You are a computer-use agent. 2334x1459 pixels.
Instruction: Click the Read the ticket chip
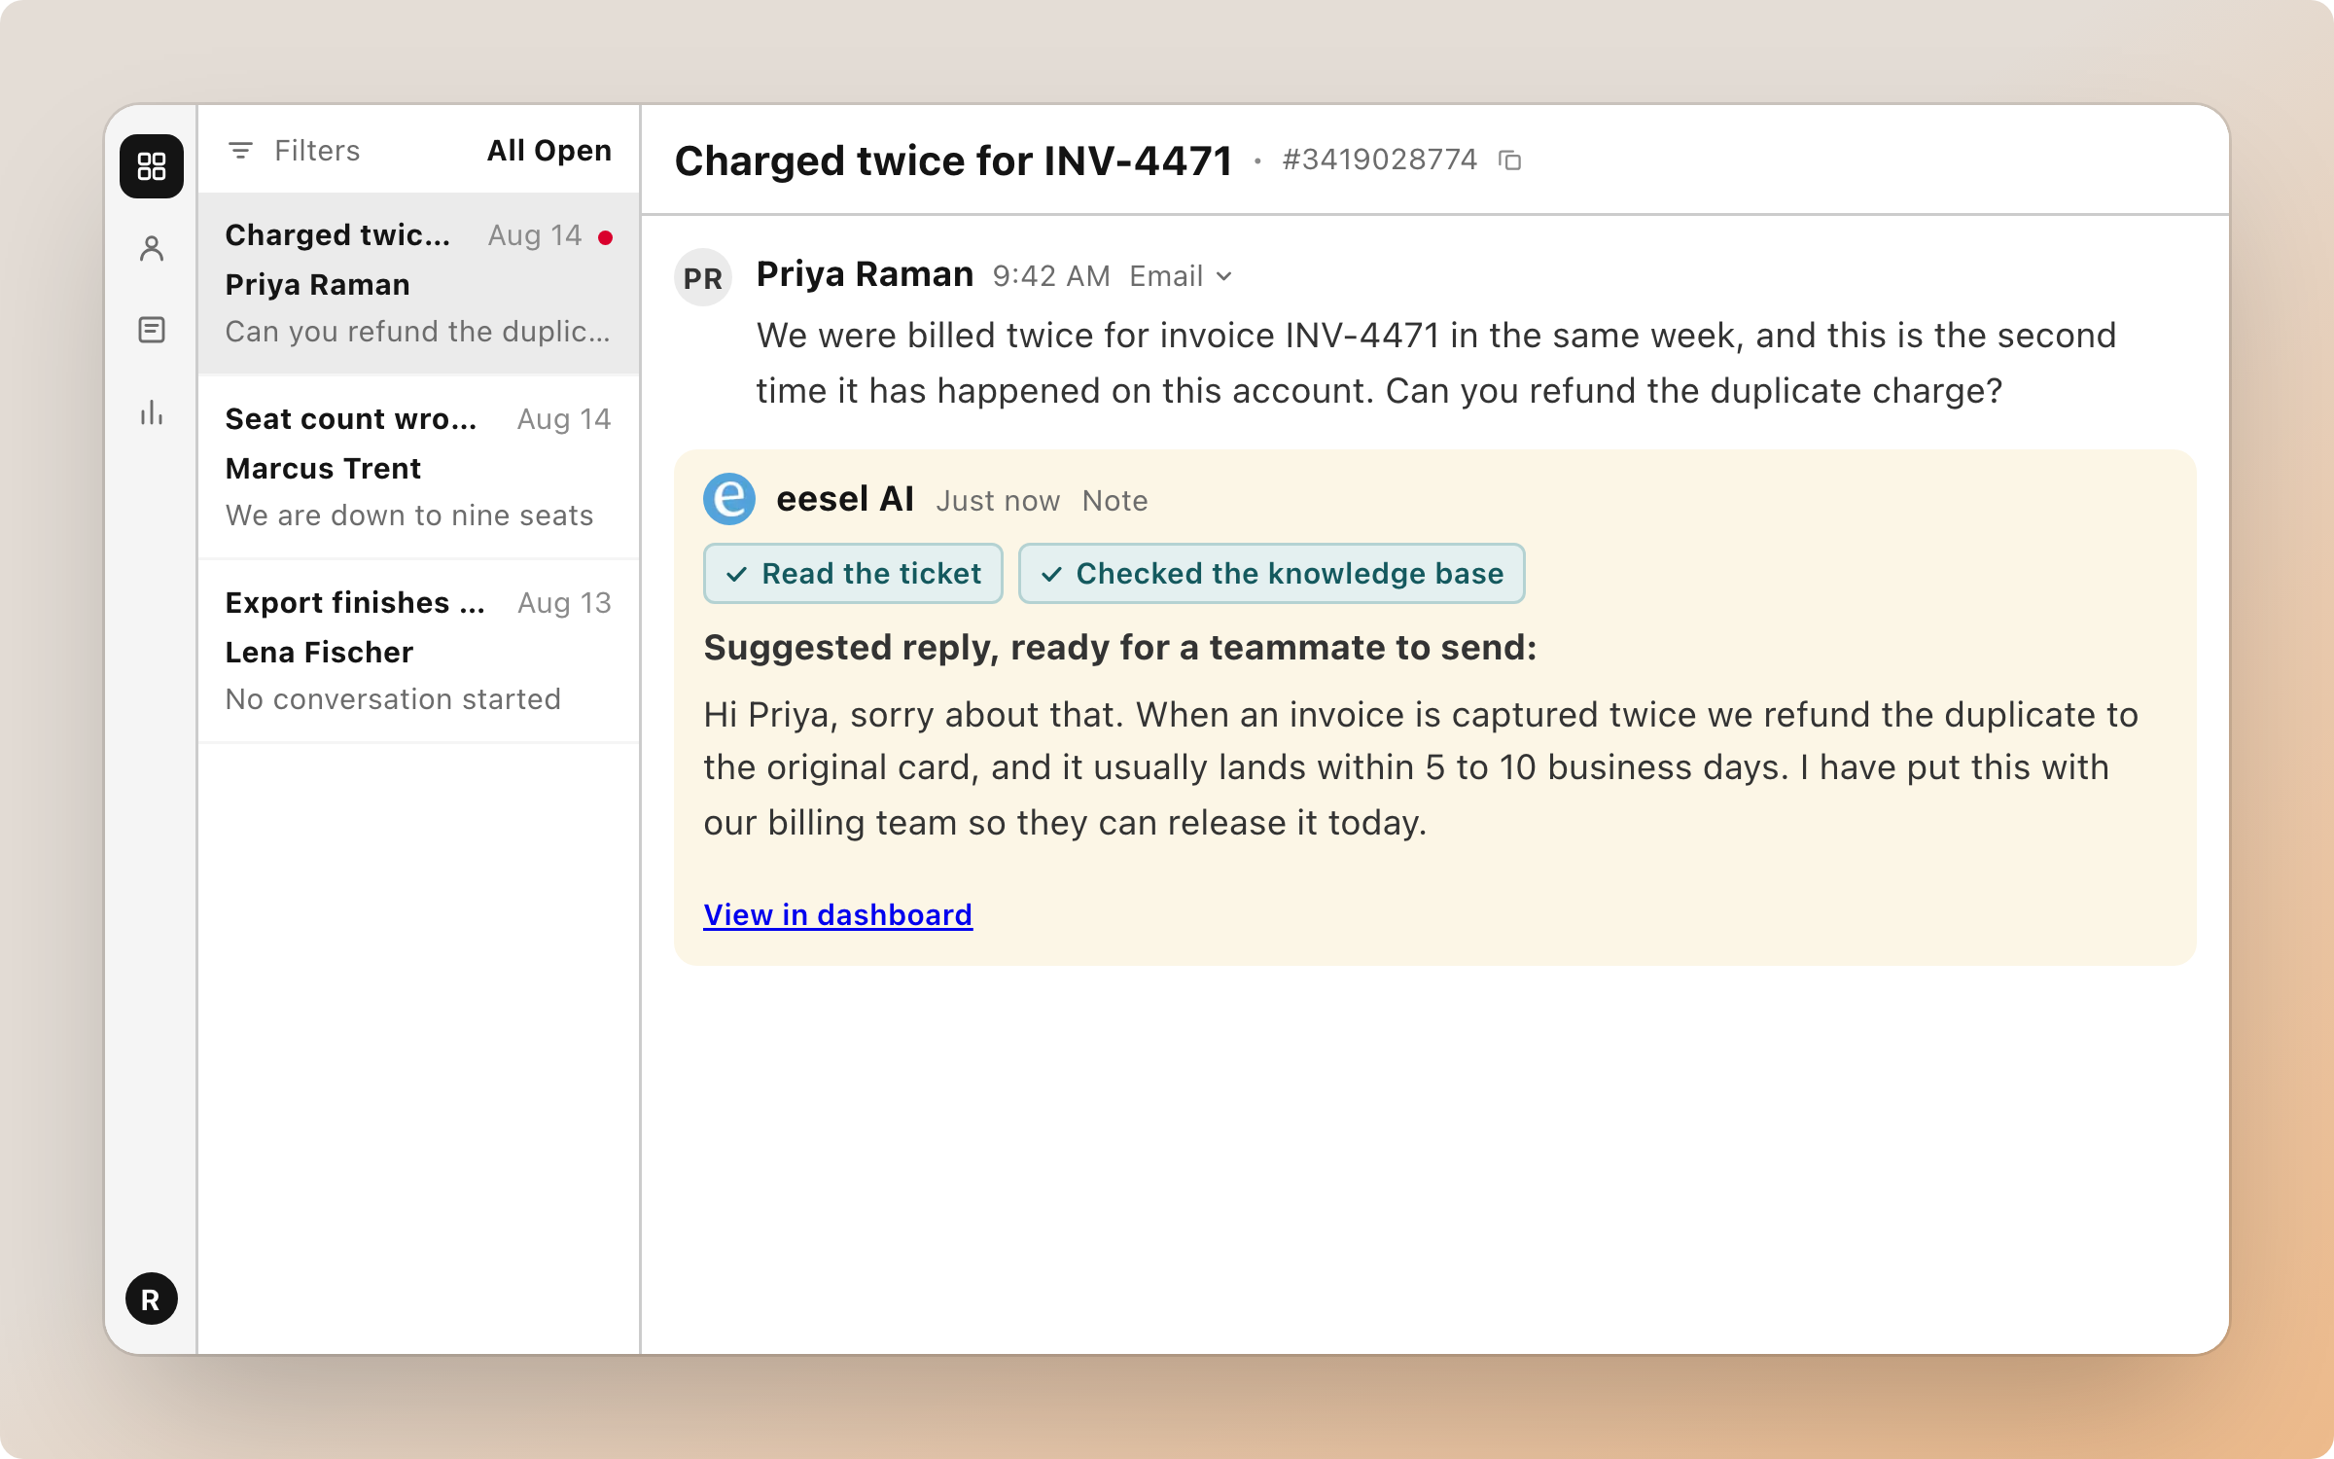point(853,574)
